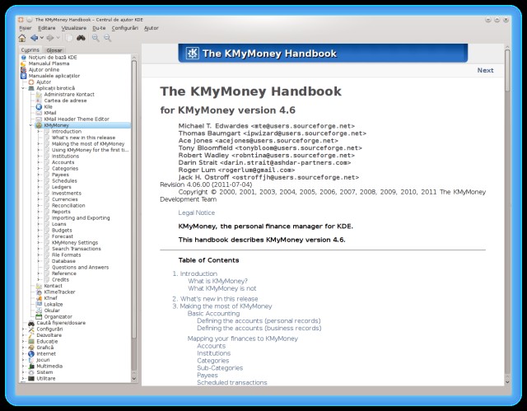Open the Du-te menu
Viewport: 527px width, 411px height.
[99, 28]
